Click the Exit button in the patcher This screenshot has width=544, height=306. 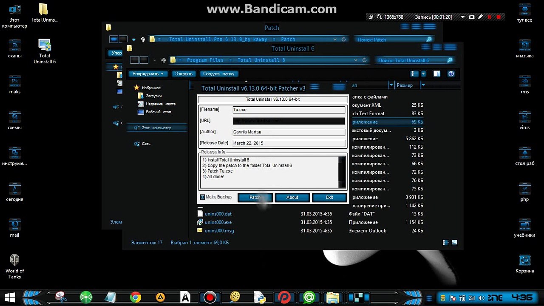[x=329, y=197]
